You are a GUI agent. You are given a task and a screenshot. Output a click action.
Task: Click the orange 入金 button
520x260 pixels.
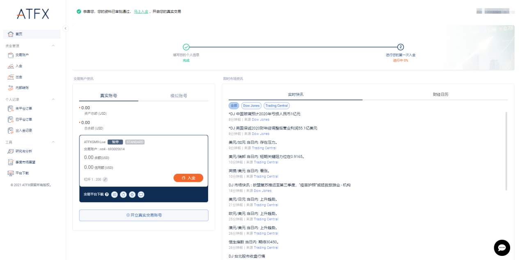[188, 178]
